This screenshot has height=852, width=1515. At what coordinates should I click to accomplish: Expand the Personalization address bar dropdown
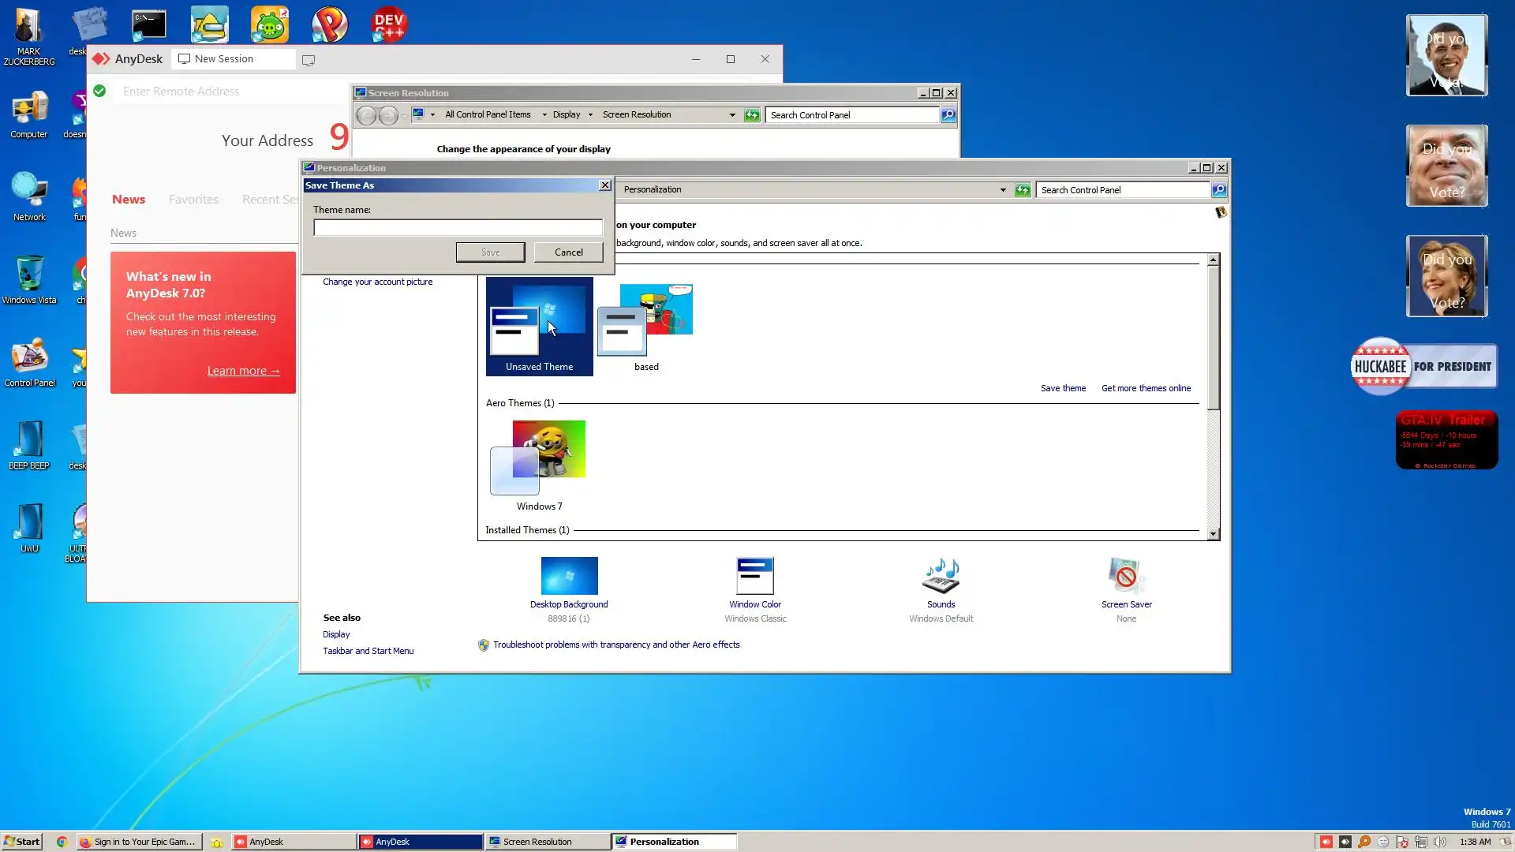pos(1003,190)
